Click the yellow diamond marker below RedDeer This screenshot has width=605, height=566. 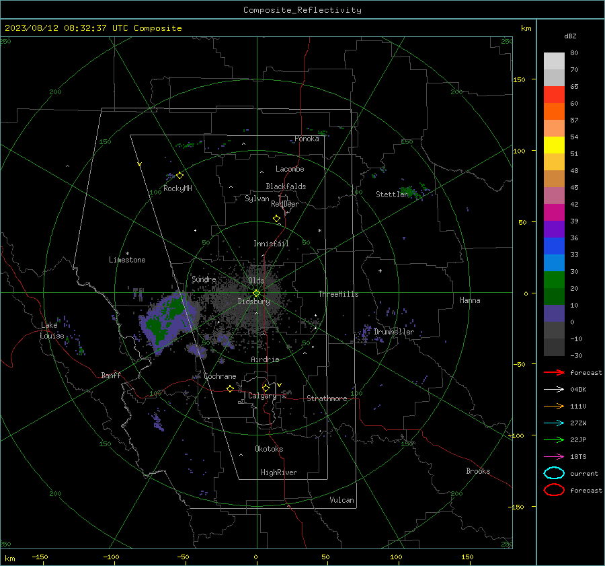point(277,219)
